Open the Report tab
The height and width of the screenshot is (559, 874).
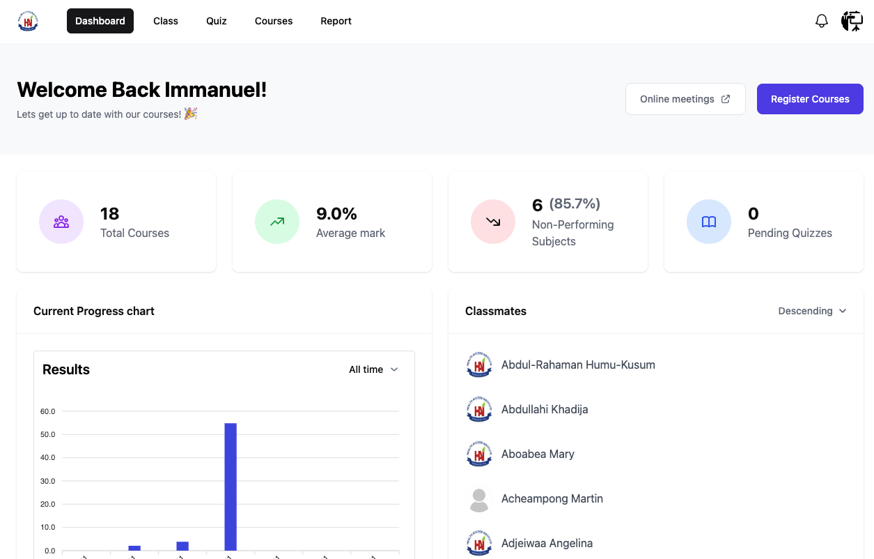coord(336,21)
